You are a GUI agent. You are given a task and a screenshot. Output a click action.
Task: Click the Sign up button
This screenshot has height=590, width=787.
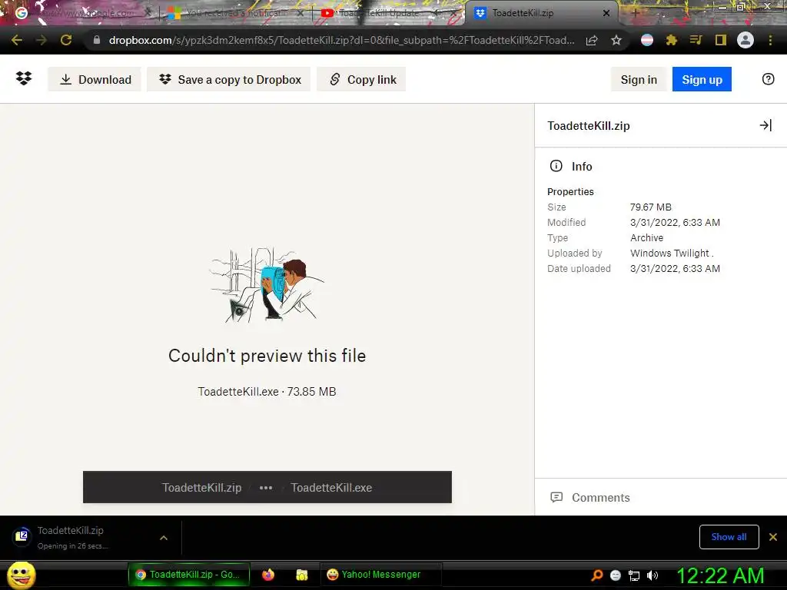[x=702, y=79]
